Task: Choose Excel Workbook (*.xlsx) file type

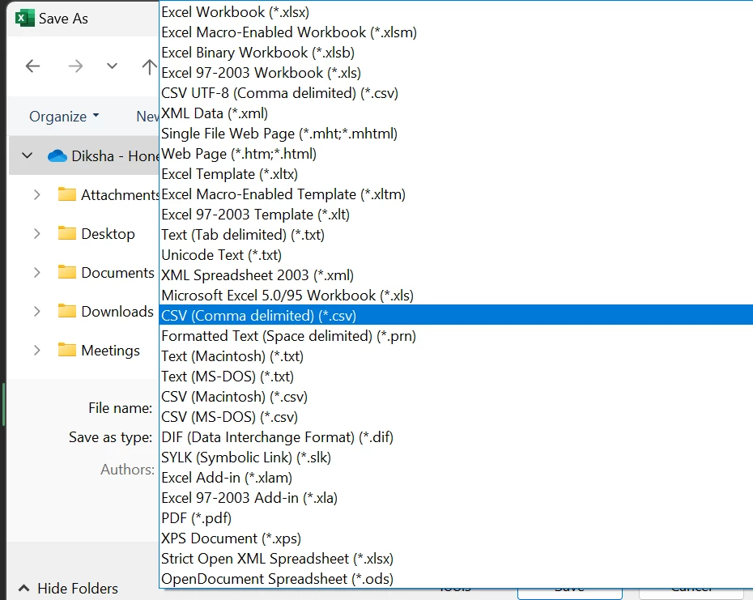Action: tap(456, 12)
